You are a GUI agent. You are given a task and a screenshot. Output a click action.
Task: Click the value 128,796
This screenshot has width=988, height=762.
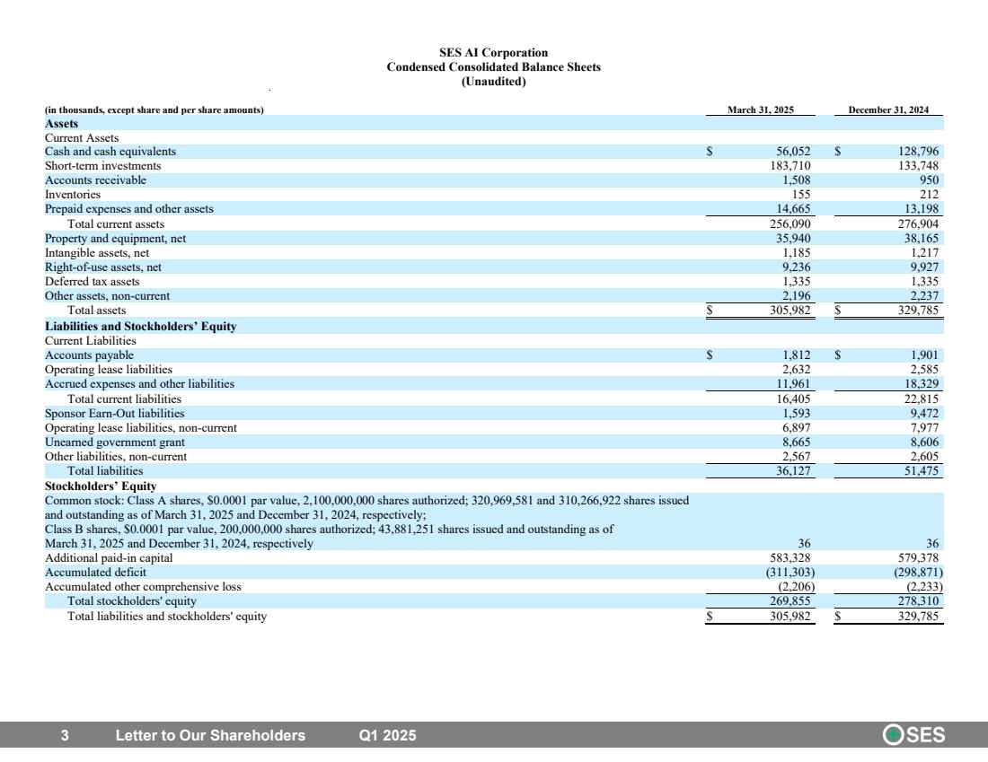tap(918, 151)
